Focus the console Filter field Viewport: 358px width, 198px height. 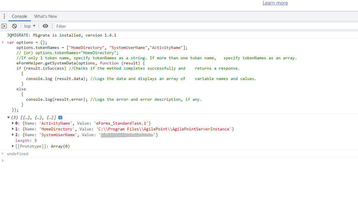coord(202,26)
